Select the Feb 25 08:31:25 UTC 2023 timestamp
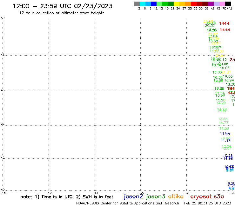 point(208,203)
